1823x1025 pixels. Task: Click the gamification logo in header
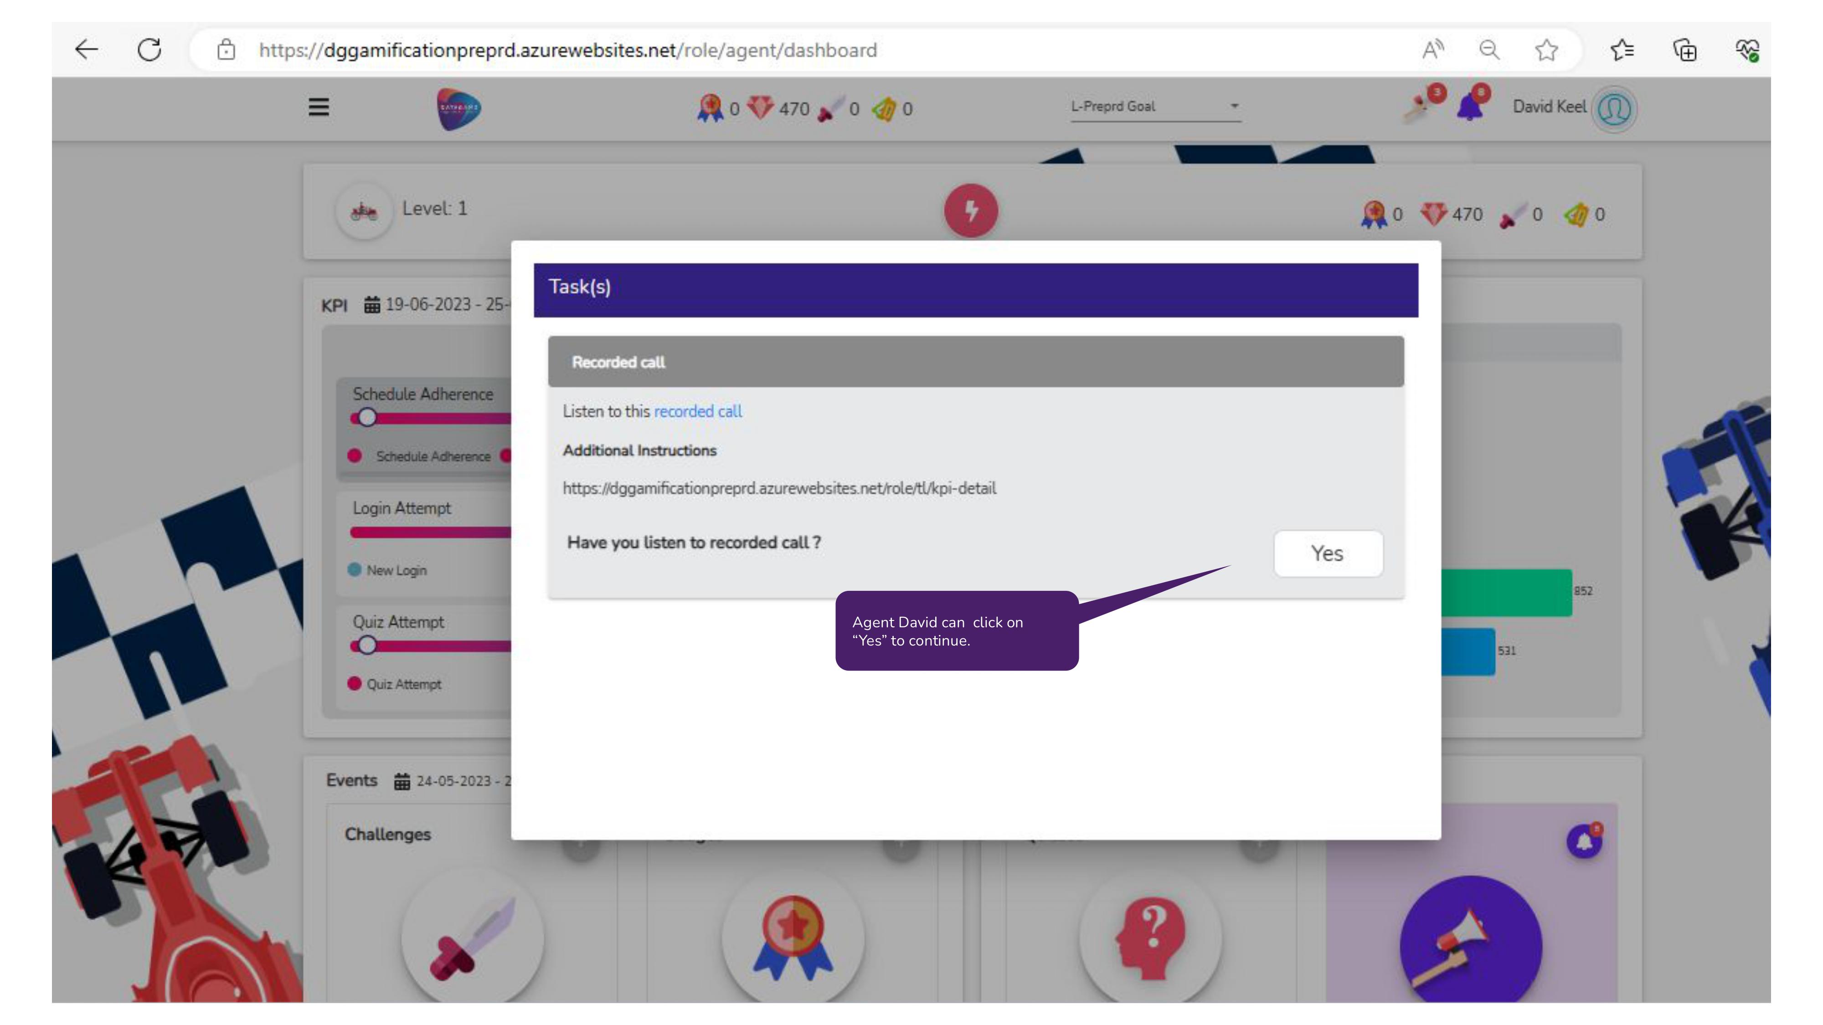click(x=458, y=109)
